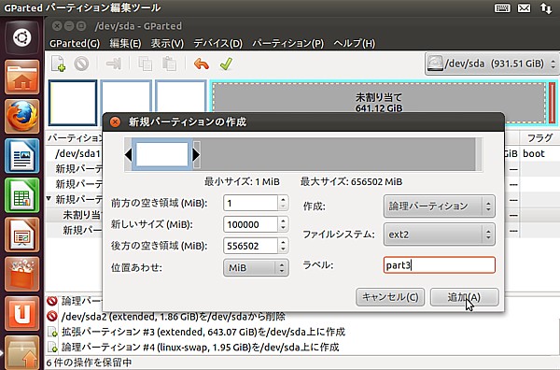Open the ヘルプ(H) menu
Viewport: 560px width, 370px height.
coord(355,43)
